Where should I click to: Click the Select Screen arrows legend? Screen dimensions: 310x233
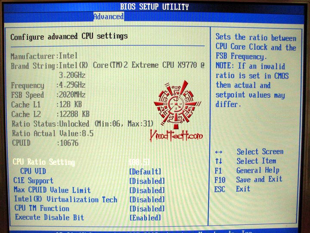click(249, 152)
